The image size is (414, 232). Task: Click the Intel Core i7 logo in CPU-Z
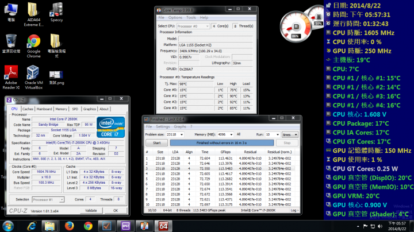coord(110,127)
